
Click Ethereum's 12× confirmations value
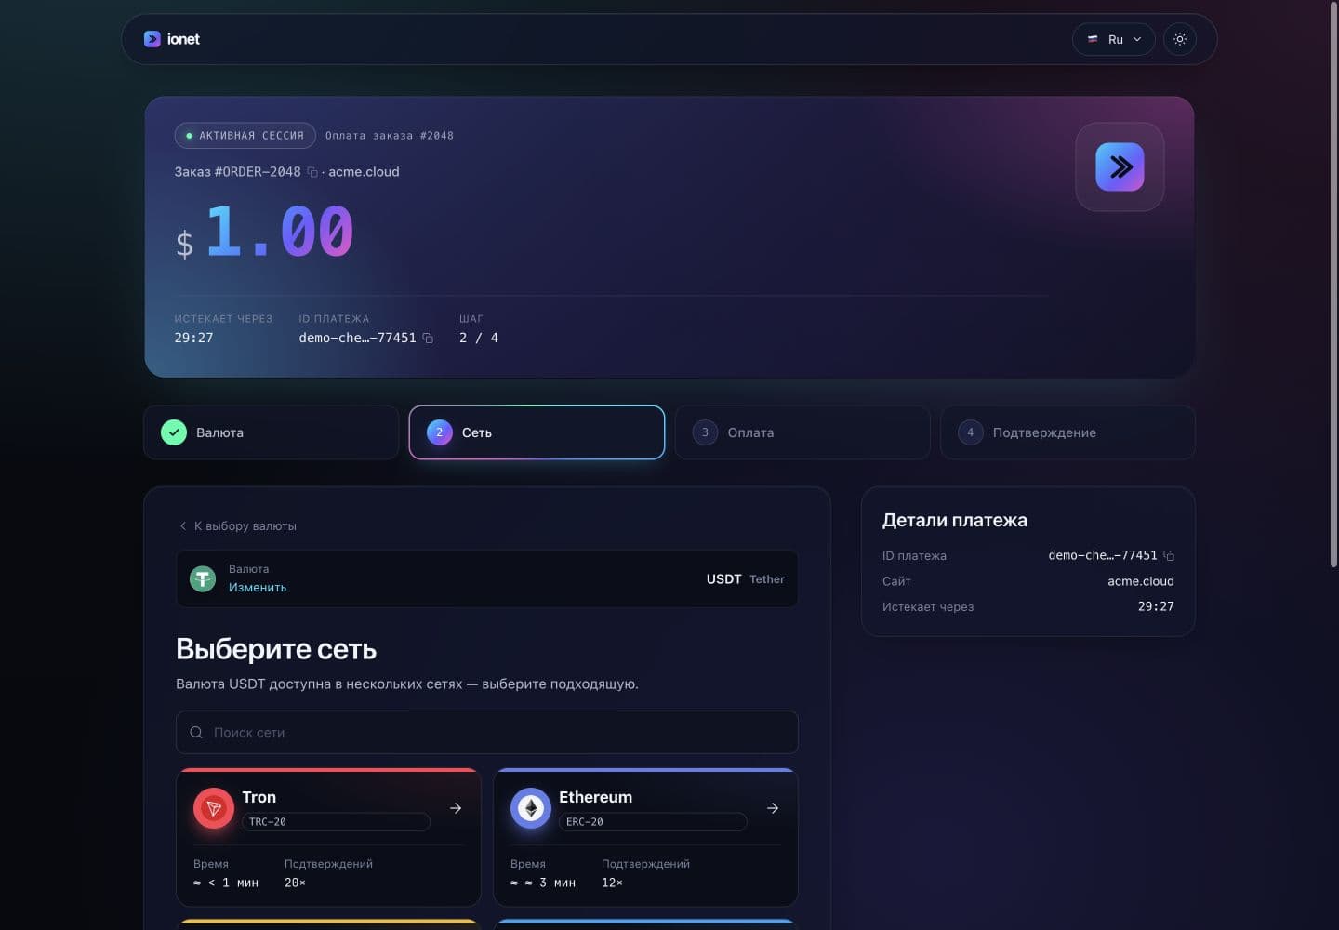click(612, 883)
